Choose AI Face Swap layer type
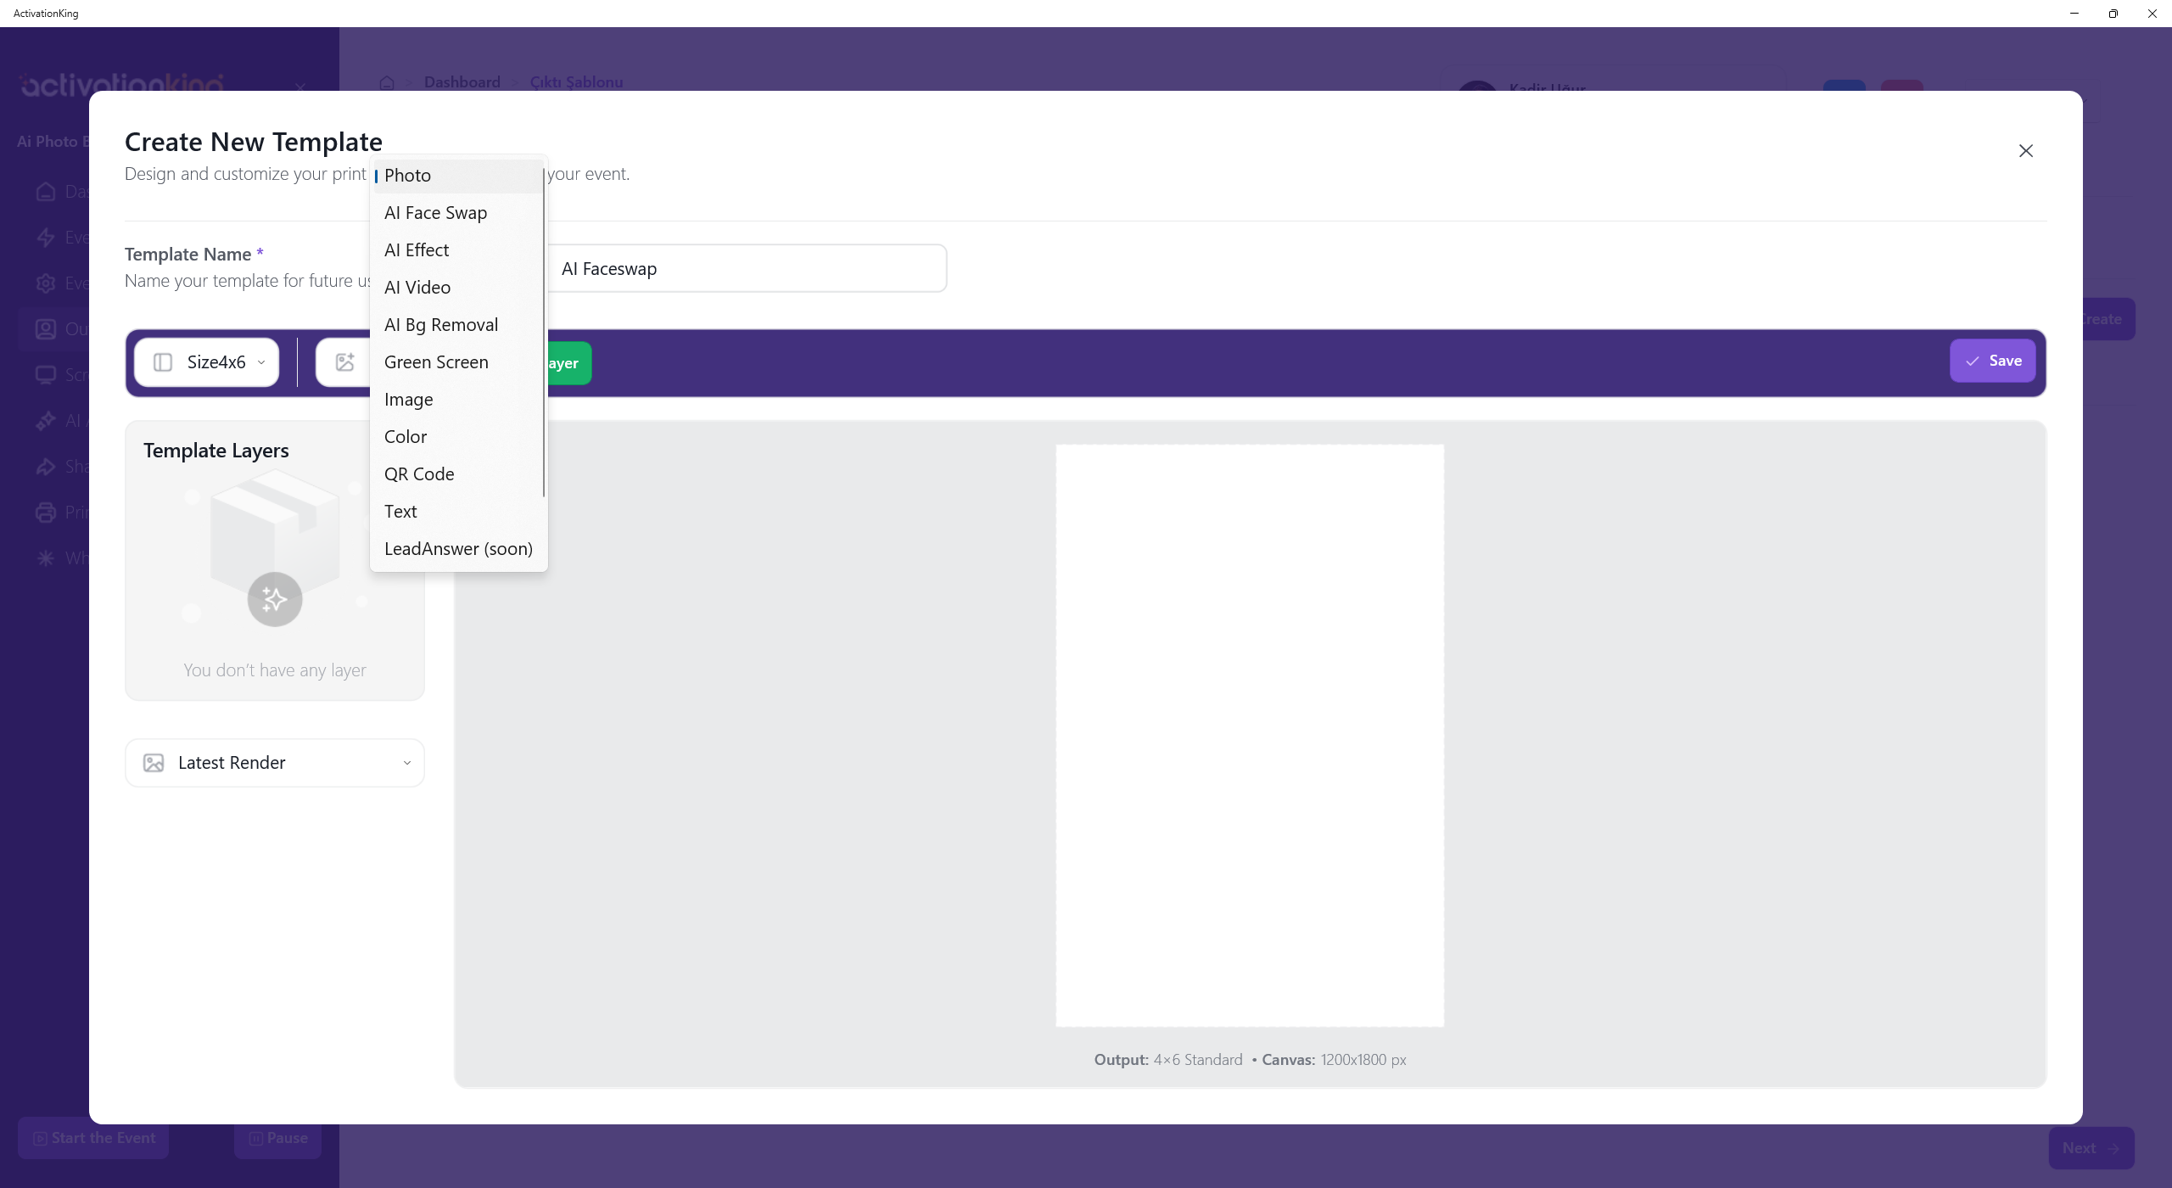Viewport: 2172px width, 1188px height. pos(435,213)
